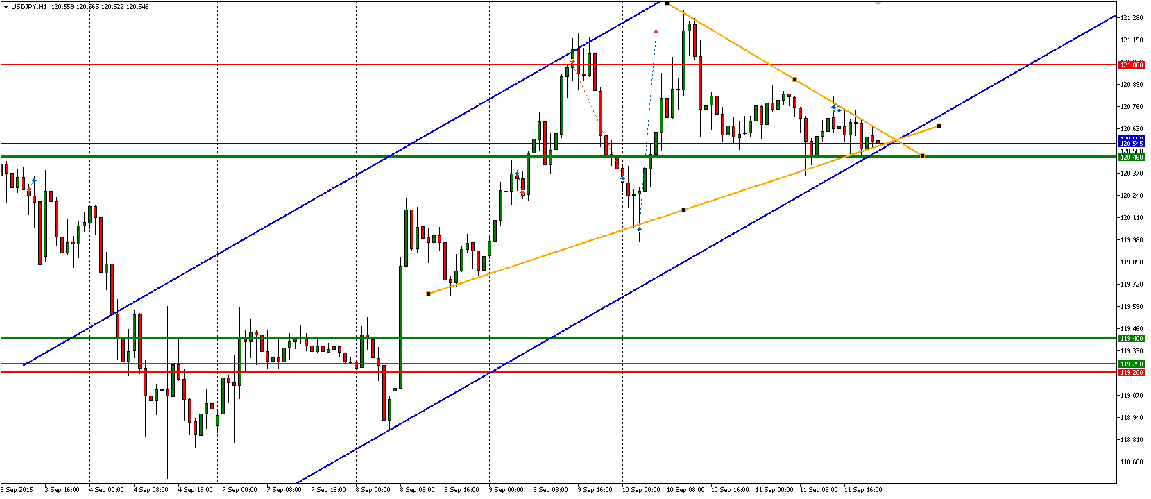
Task: Click the upper orange trendline's starting anchor point
Action: tap(667, 3)
